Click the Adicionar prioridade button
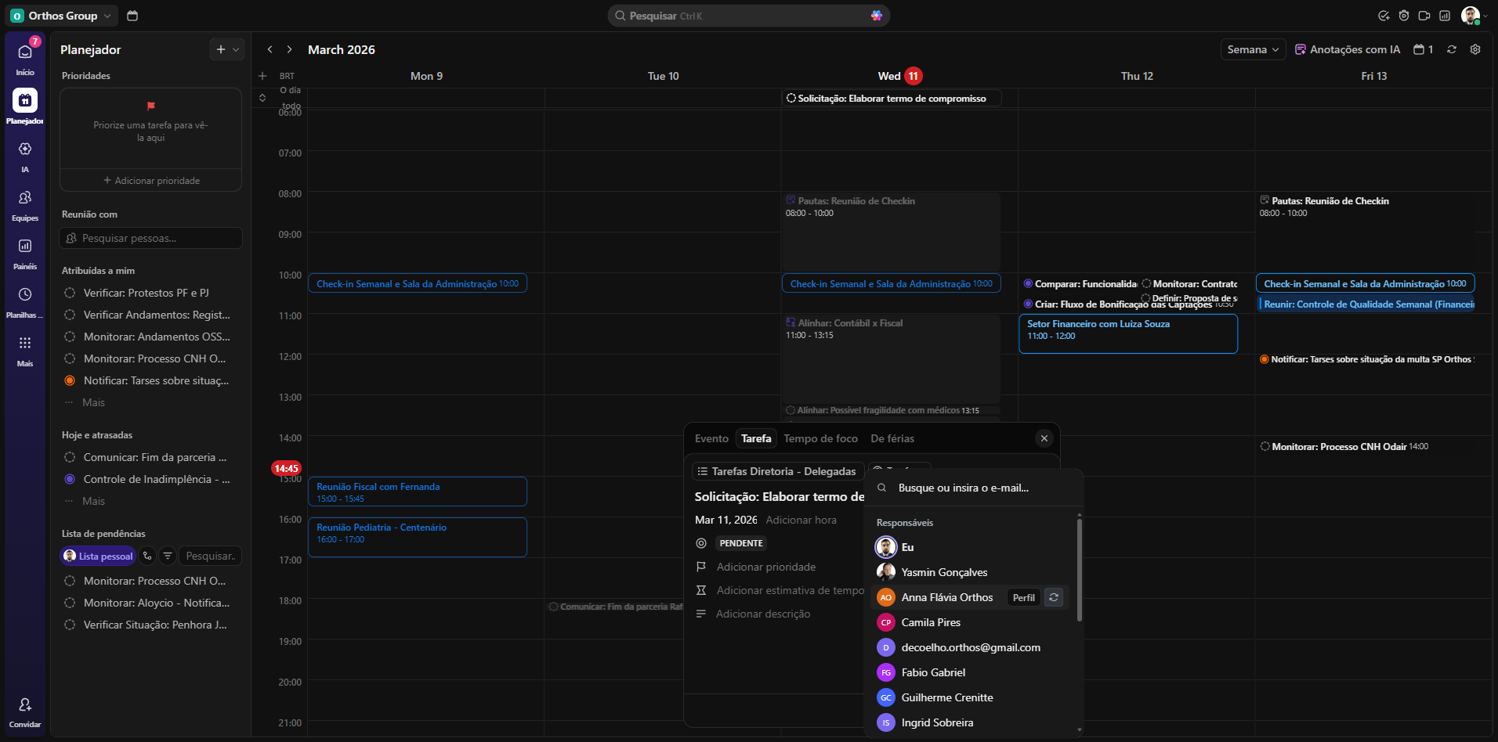This screenshot has height=742, width=1498. click(765, 567)
